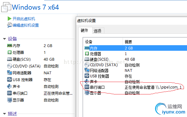Collapse the 设备 section in the summary pane
The image size is (187, 117).
click(5, 39)
